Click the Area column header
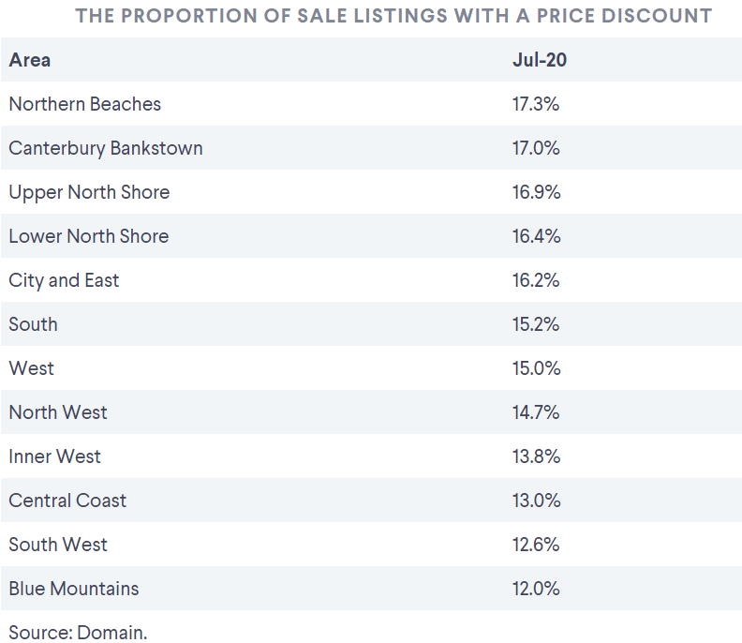Viewport: 742px width, 643px height. click(29, 60)
